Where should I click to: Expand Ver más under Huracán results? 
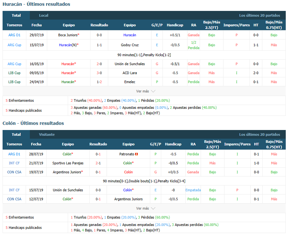146,91
